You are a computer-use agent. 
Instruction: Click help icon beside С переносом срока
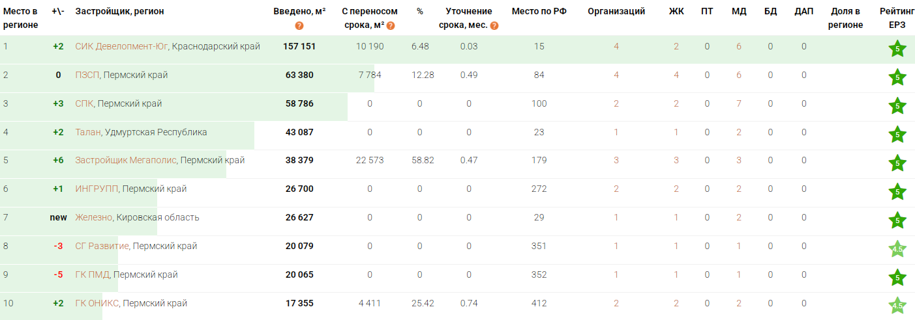[391, 25]
